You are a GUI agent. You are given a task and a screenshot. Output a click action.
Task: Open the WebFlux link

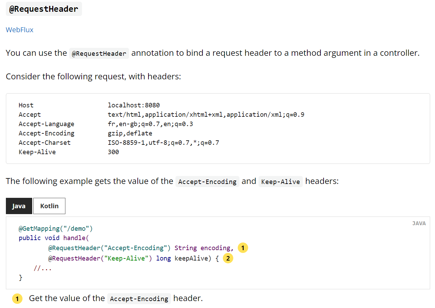coord(20,30)
